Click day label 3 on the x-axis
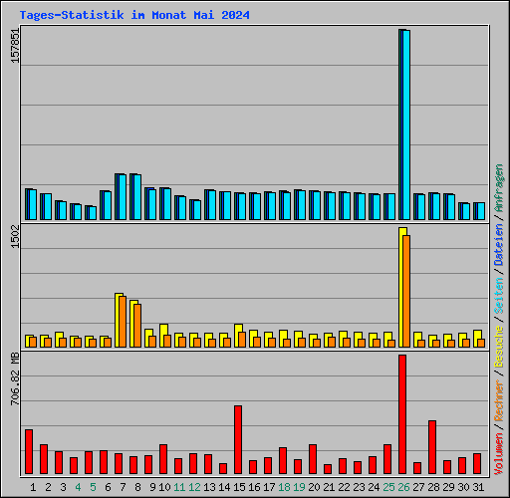The width and height of the screenshot is (510, 498). pos(63,487)
